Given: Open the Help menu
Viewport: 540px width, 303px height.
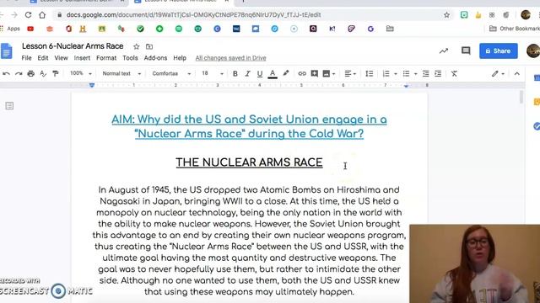Looking at the screenshot, I should click(180, 58).
